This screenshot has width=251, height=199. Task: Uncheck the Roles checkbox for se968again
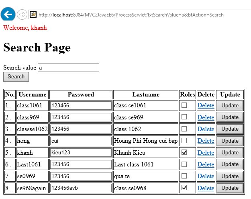coord(184,188)
